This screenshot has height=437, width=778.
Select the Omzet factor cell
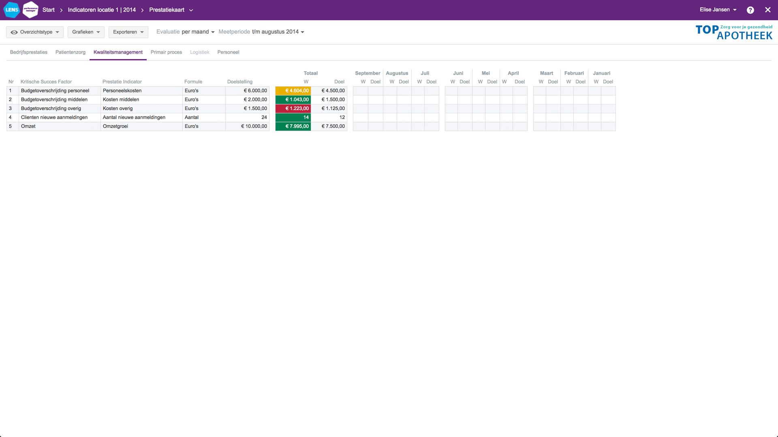coord(60,126)
